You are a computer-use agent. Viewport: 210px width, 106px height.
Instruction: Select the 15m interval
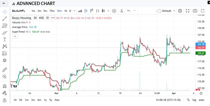(x=52, y=11)
